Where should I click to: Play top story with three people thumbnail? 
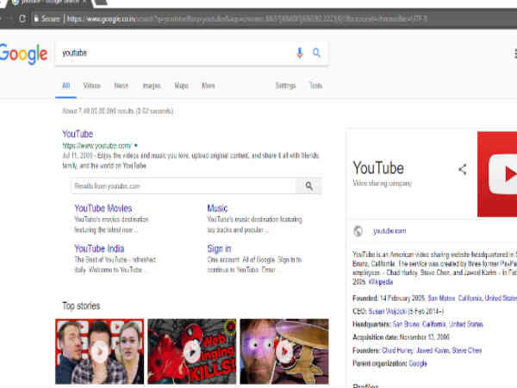(x=100, y=352)
